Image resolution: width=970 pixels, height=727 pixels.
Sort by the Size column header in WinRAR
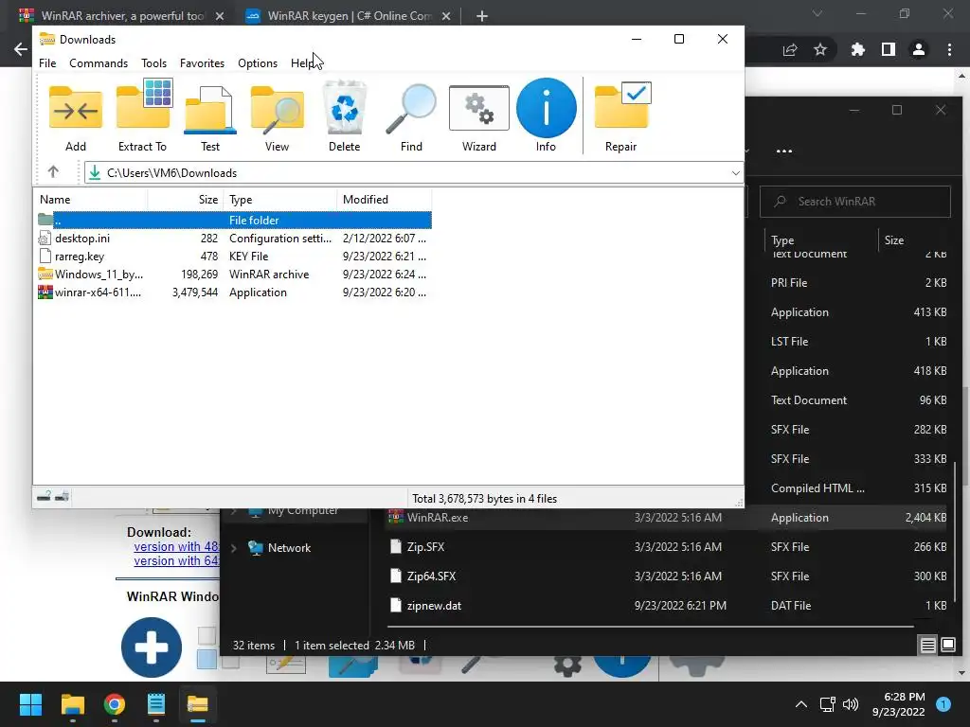pos(186,200)
